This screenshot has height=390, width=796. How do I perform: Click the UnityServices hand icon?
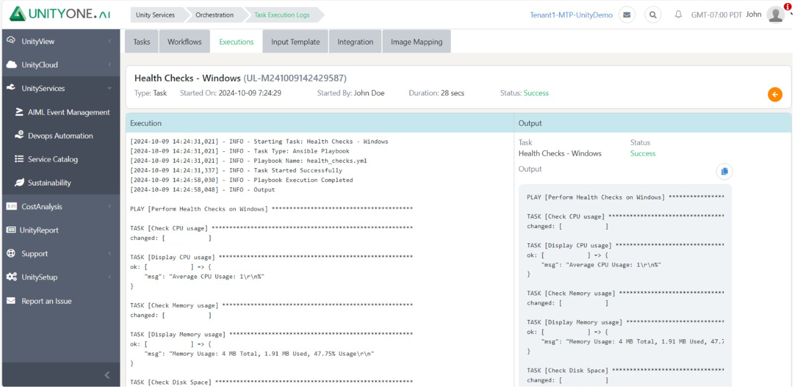point(11,88)
